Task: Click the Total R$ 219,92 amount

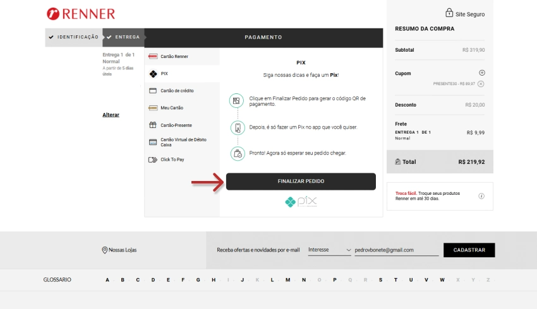Action: (471, 162)
